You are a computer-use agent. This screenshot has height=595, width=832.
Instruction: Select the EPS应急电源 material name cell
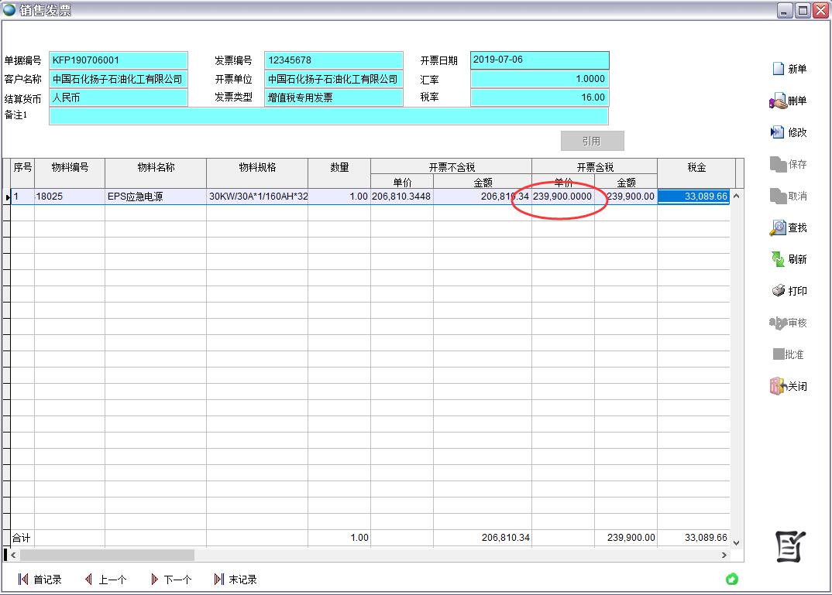click(155, 197)
